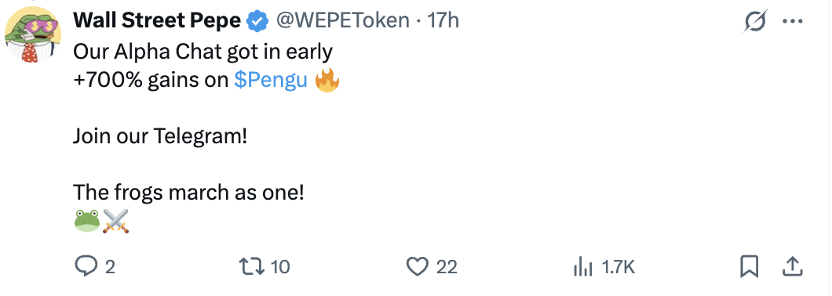This screenshot has width=832, height=296.
Task: Open the three-dot More options menu
Action: pyautogui.click(x=793, y=22)
